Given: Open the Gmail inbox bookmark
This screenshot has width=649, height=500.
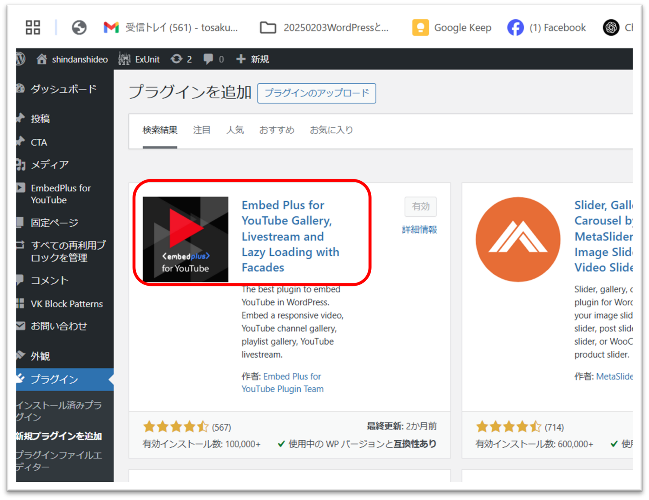Looking at the screenshot, I should tap(170, 28).
